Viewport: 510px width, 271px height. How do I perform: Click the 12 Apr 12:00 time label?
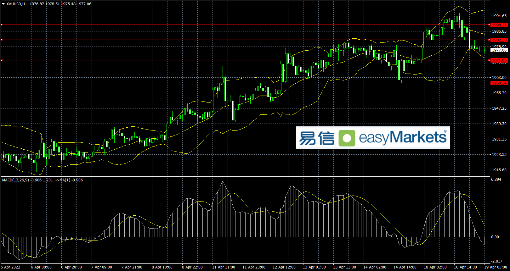click(x=284, y=267)
